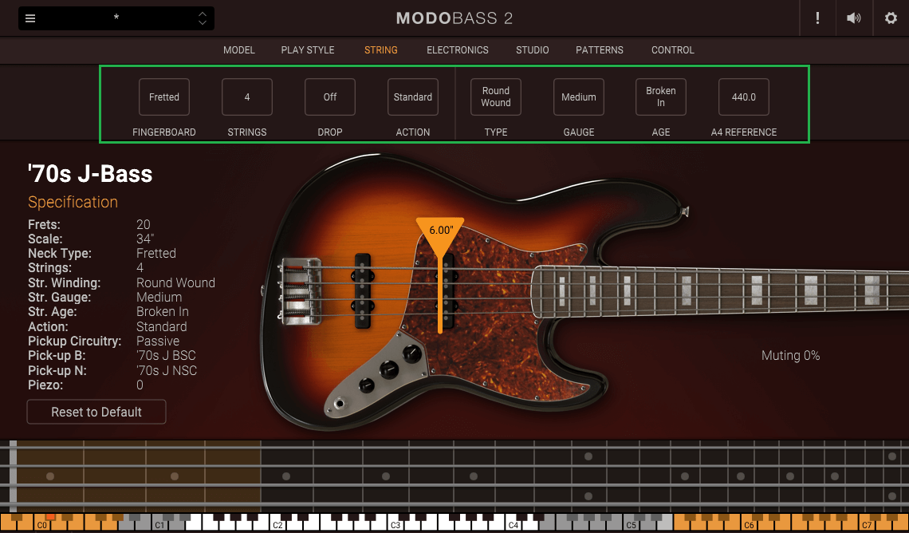The image size is (909, 533).
Task: Click the C5 key on the keyboard
Action: (x=632, y=524)
